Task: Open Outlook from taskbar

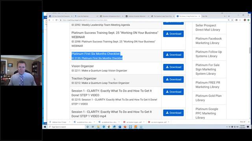Action: 114,127
